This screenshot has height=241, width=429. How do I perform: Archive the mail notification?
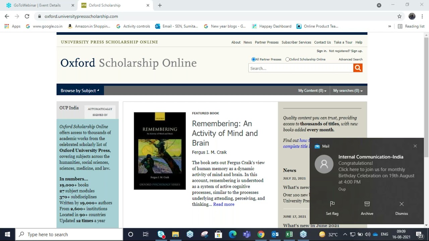click(367, 208)
